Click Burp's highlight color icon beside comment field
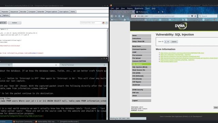218x123 pixels. point(104,23)
